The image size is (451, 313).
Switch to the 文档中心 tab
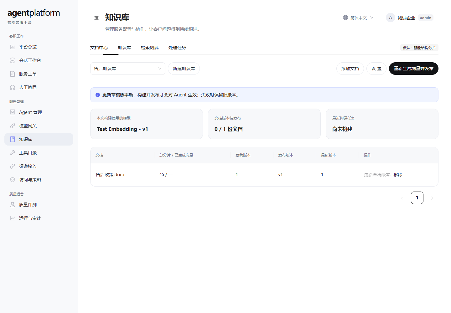coord(99,48)
